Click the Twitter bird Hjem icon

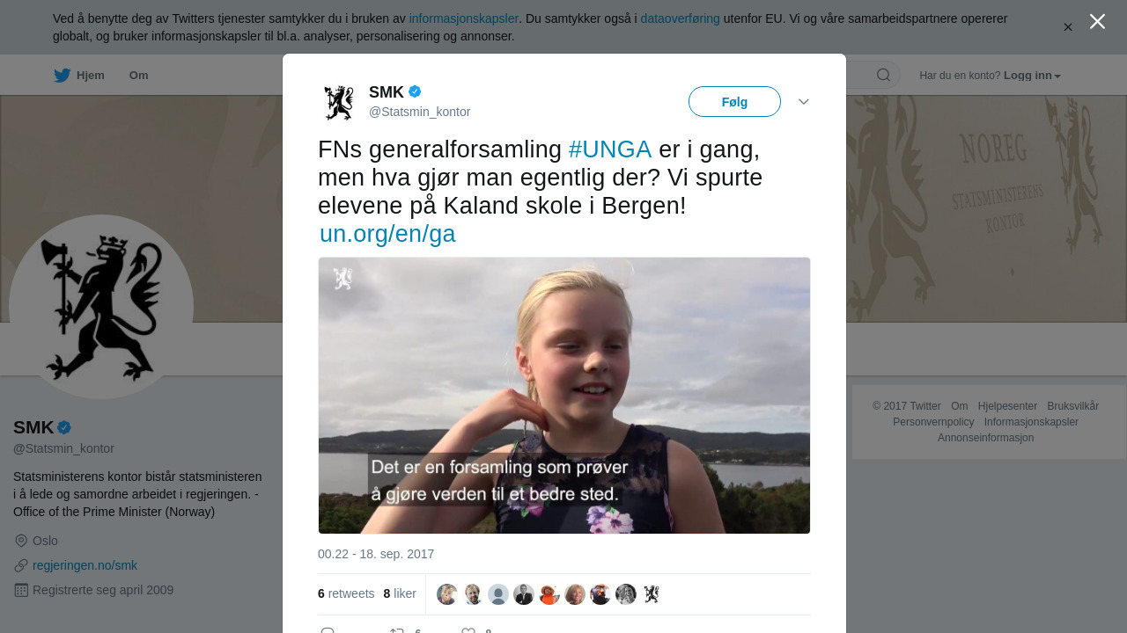tap(62, 76)
